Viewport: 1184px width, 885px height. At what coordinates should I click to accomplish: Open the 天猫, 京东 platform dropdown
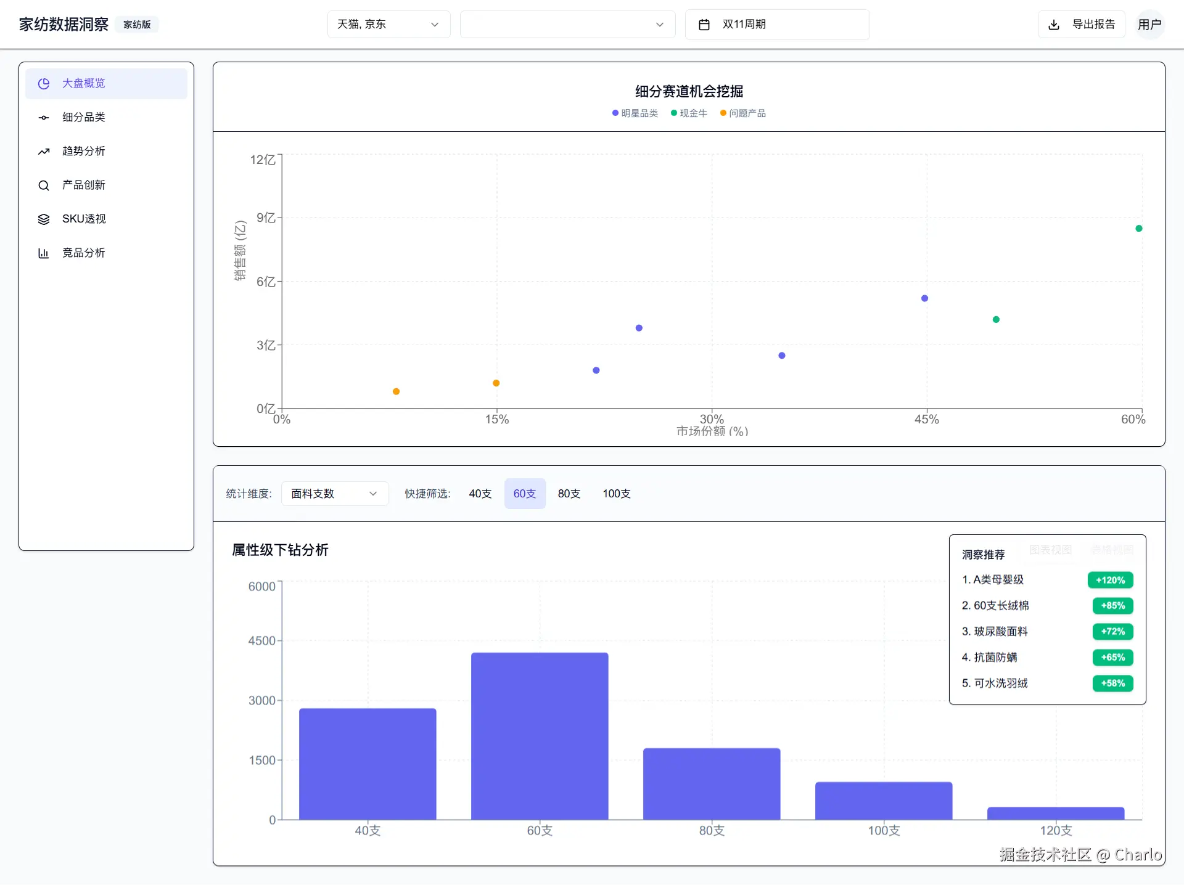tap(388, 25)
